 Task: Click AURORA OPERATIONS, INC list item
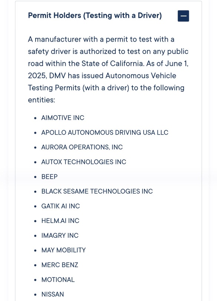click(82, 147)
